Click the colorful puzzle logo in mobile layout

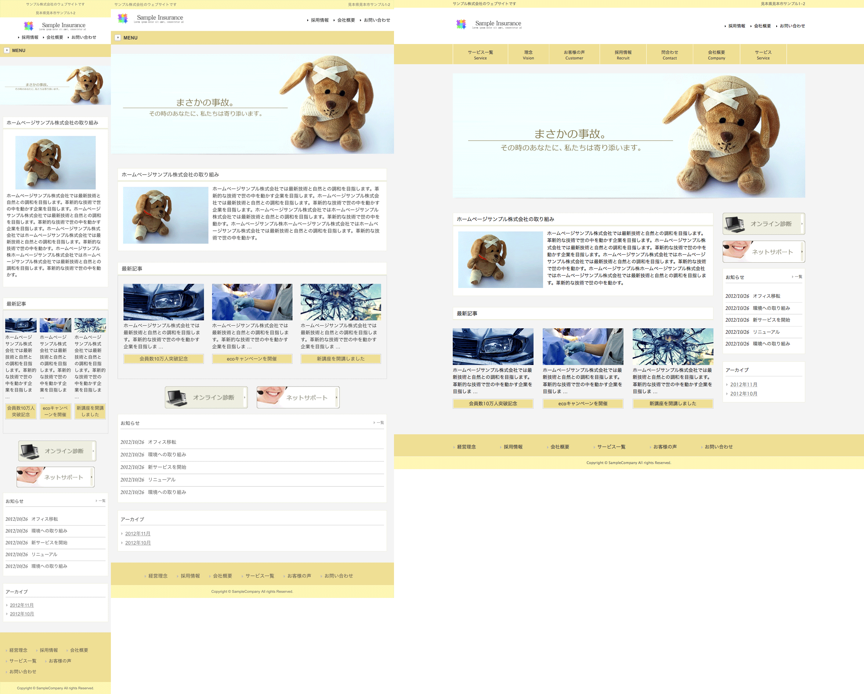[28, 26]
